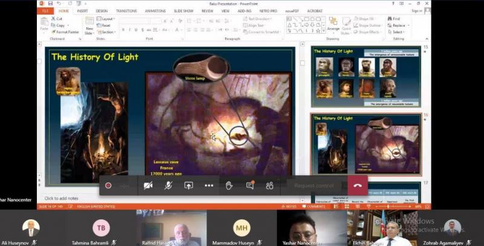Toggle the camera in the meeting toolbar
The height and width of the screenshot is (246, 484).
pyautogui.click(x=148, y=186)
